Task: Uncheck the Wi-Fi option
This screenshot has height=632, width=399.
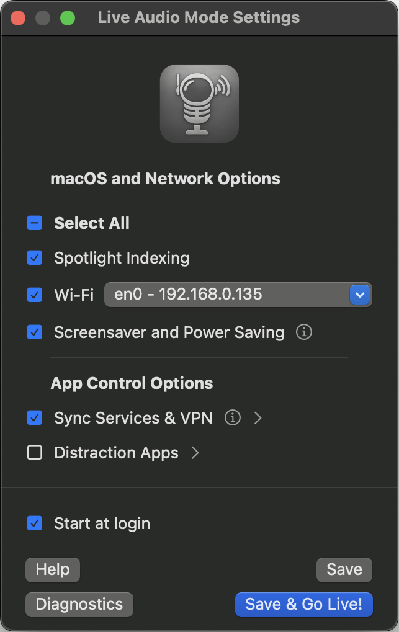Action: tap(35, 295)
